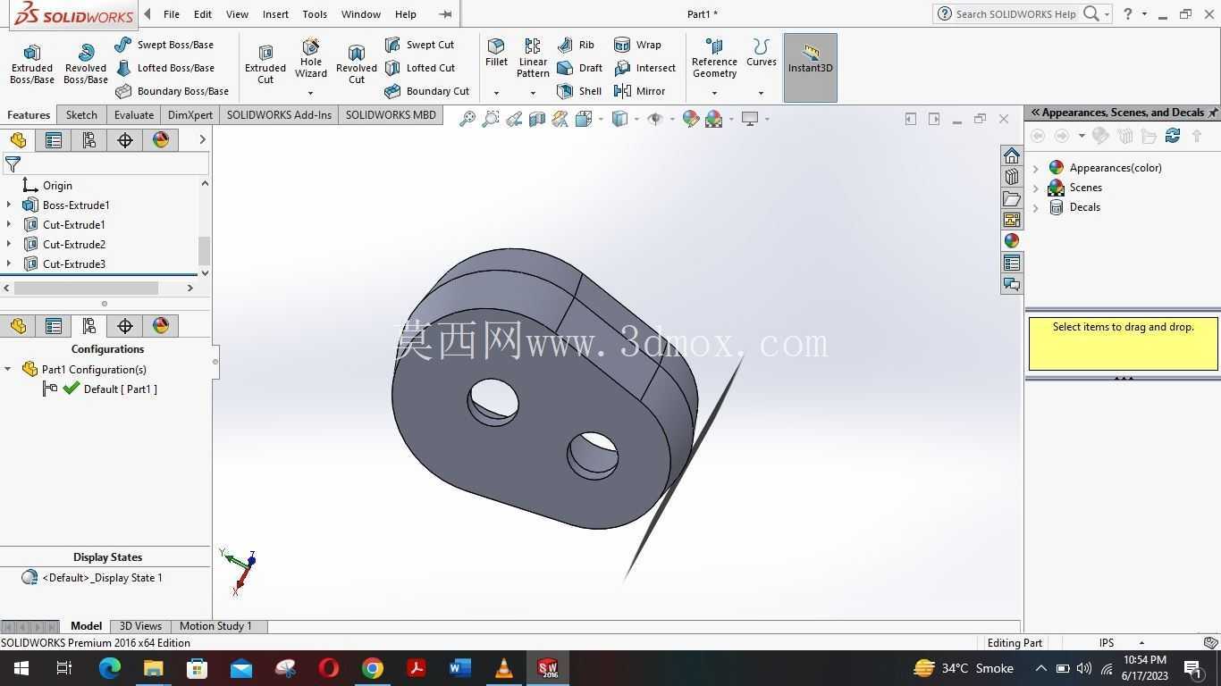Image resolution: width=1221 pixels, height=686 pixels.
Task: Choose the Swept Cut feature
Action: pyautogui.click(x=419, y=45)
